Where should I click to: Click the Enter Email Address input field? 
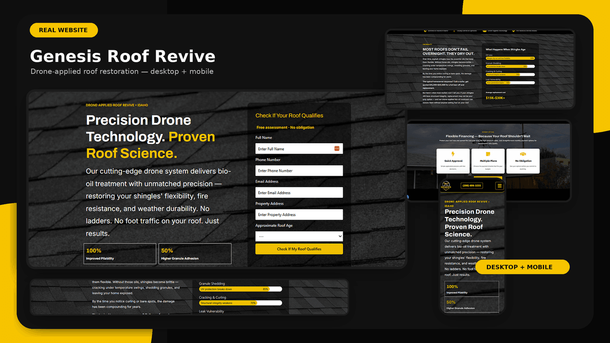click(299, 193)
